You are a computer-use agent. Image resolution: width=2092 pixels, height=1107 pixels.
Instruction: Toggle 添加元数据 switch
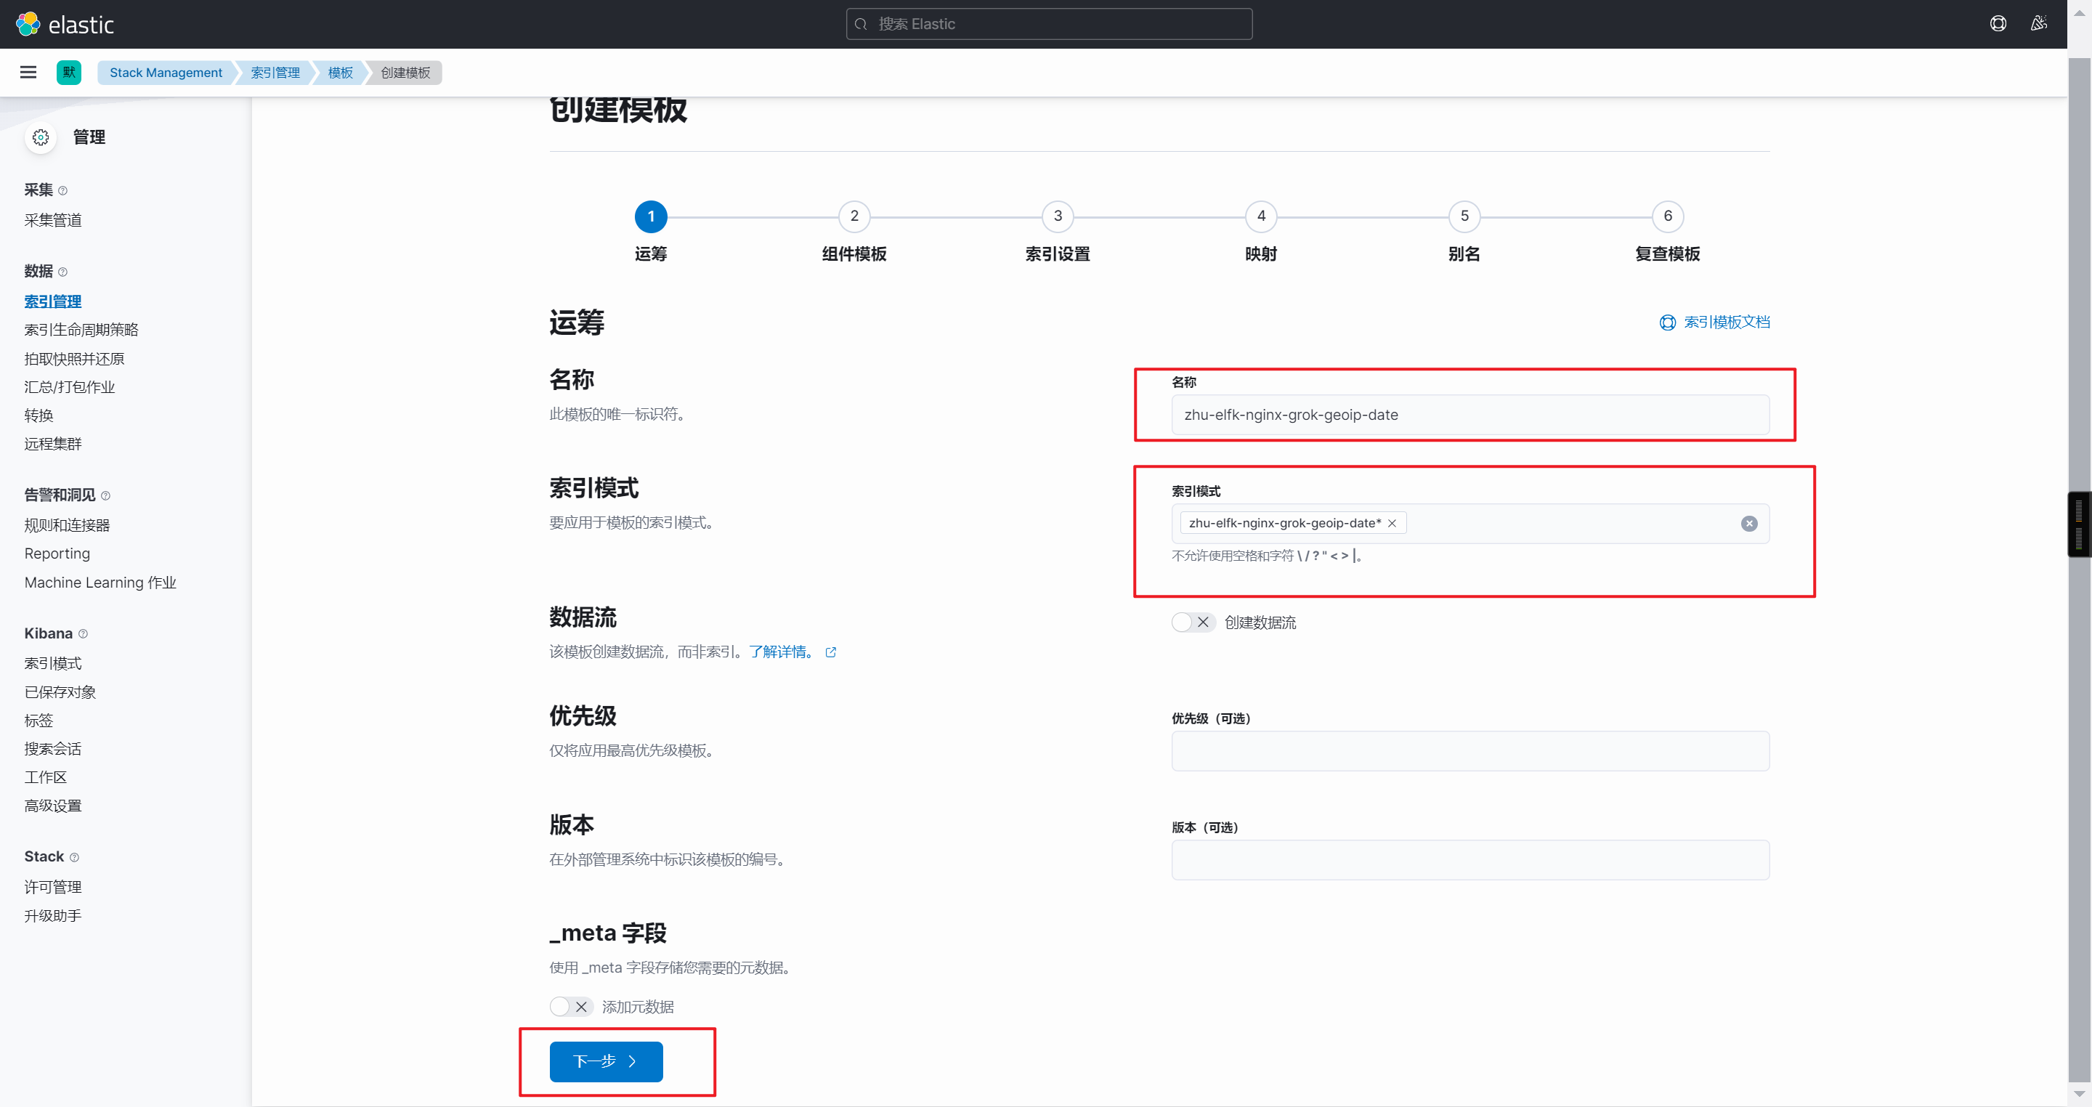(571, 1006)
